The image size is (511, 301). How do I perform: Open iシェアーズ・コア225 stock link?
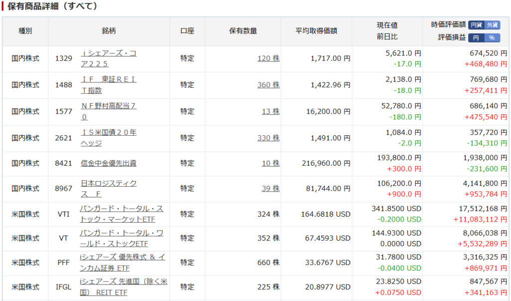pos(108,58)
